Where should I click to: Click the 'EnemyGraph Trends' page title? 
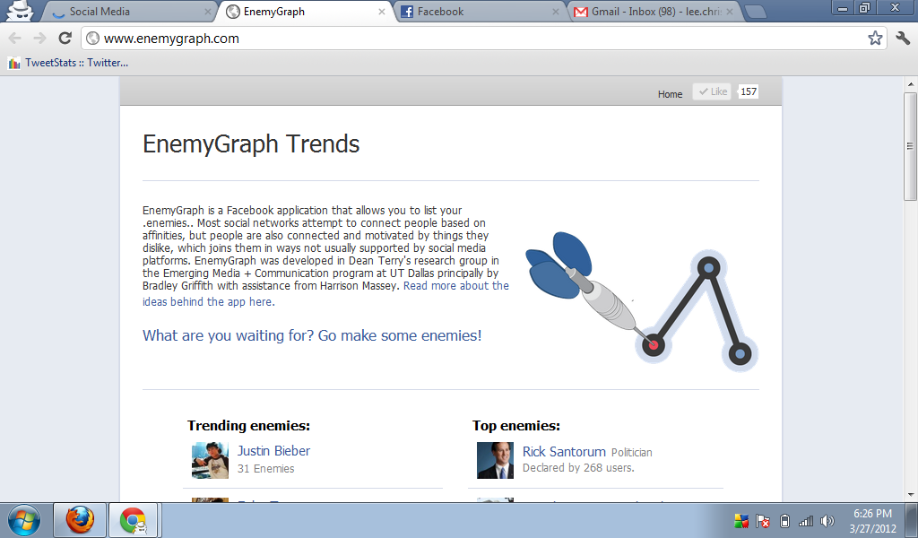251,144
